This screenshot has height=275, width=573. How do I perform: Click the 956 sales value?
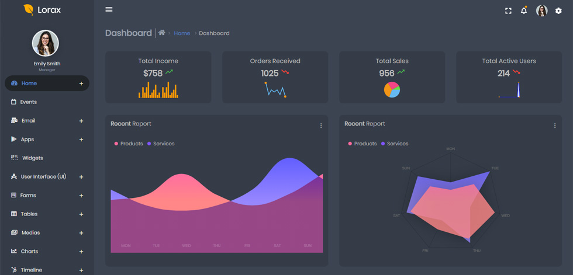[x=386, y=74]
